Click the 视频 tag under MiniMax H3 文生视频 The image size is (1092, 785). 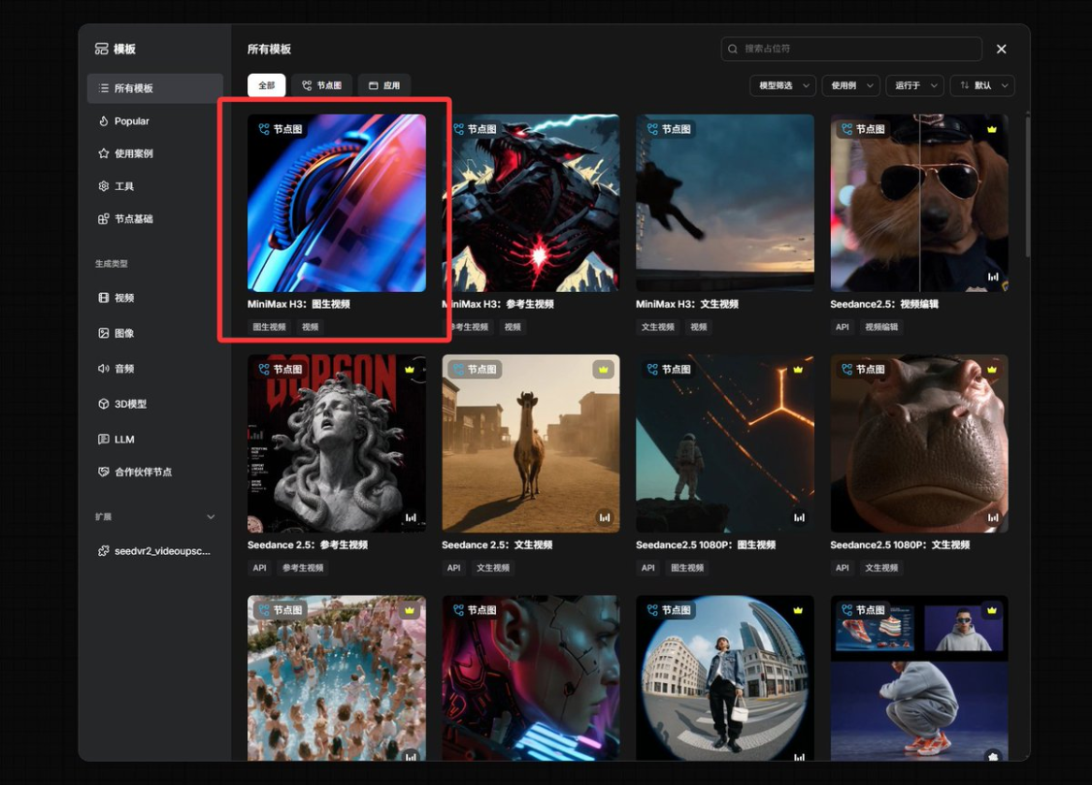pos(699,326)
